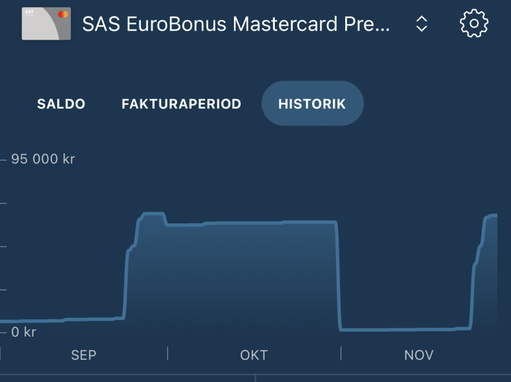Screen dimensions: 511x382
Task: Expand the card selector up-down chevrons
Action: (421, 24)
